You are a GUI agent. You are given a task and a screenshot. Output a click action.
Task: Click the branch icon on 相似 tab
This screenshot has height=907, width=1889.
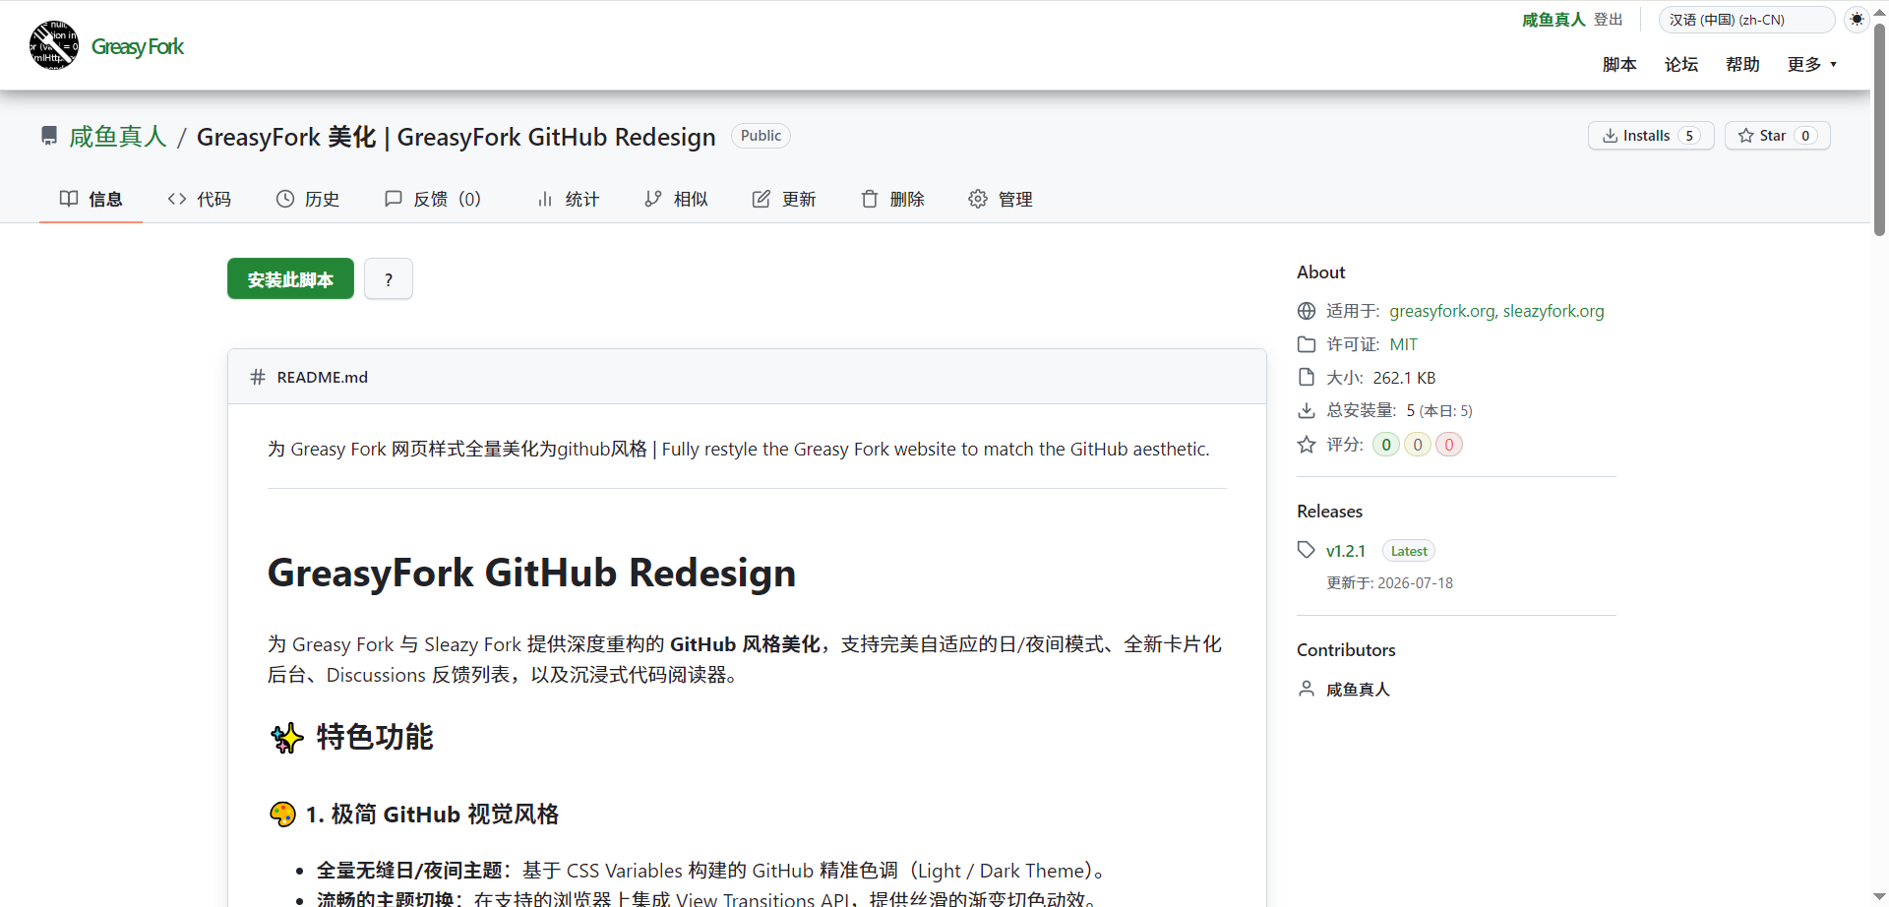653,199
